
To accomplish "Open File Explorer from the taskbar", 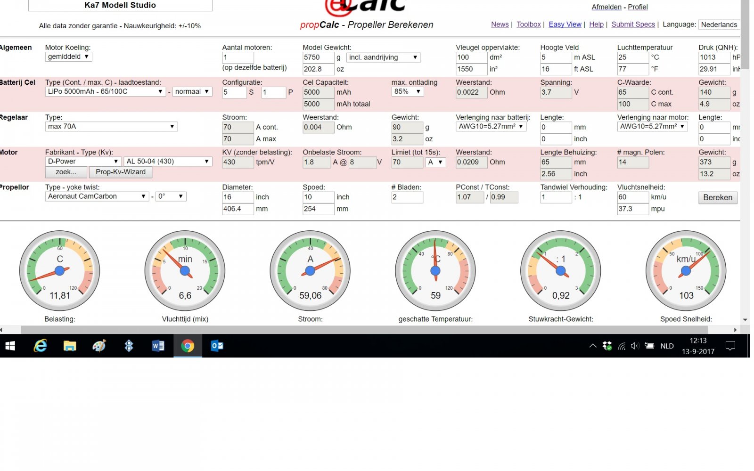I will pyautogui.click(x=70, y=346).
